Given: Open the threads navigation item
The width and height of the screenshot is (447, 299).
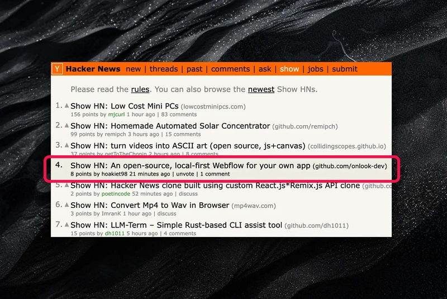Looking at the screenshot, I should [x=164, y=69].
